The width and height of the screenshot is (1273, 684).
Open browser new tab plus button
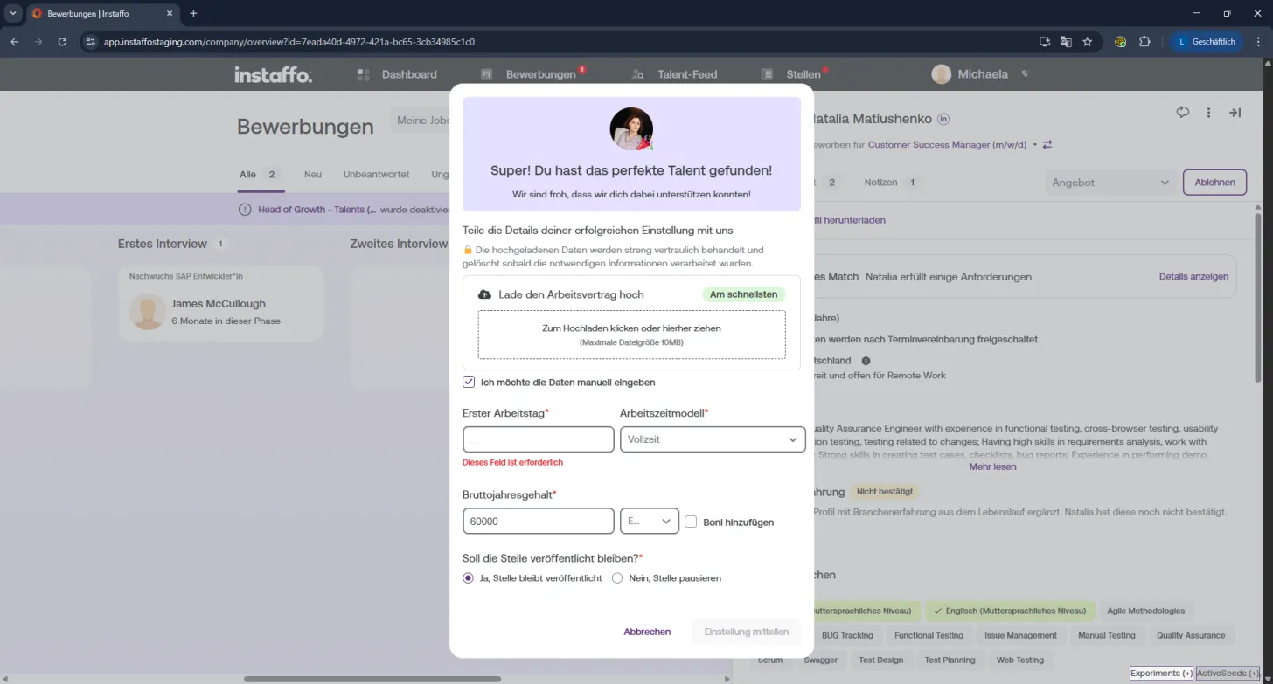(x=193, y=13)
